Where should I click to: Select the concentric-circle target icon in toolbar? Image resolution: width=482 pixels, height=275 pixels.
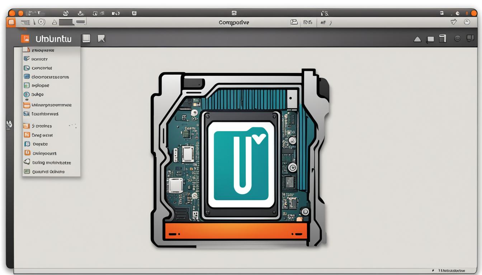[x=42, y=22]
